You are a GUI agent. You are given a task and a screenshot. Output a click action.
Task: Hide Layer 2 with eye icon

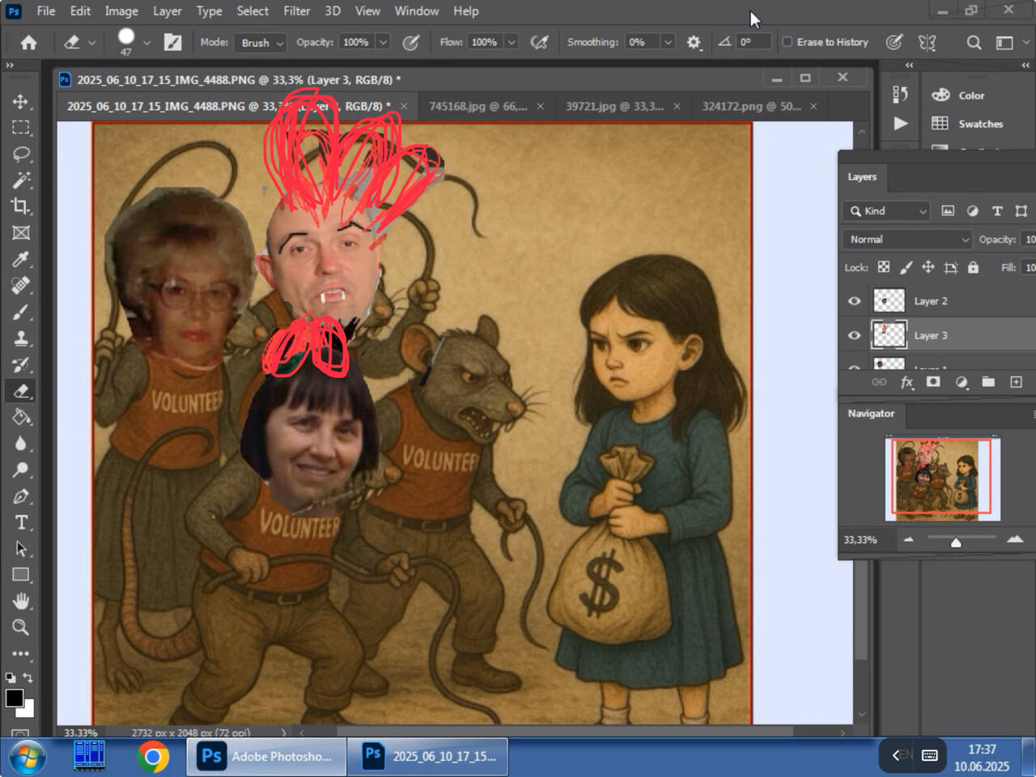854,301
